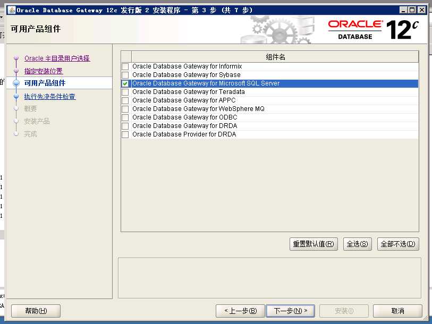Screen dimensions: 432x324
Task: Select row text Gateway for Teradata
Action: 189,92
